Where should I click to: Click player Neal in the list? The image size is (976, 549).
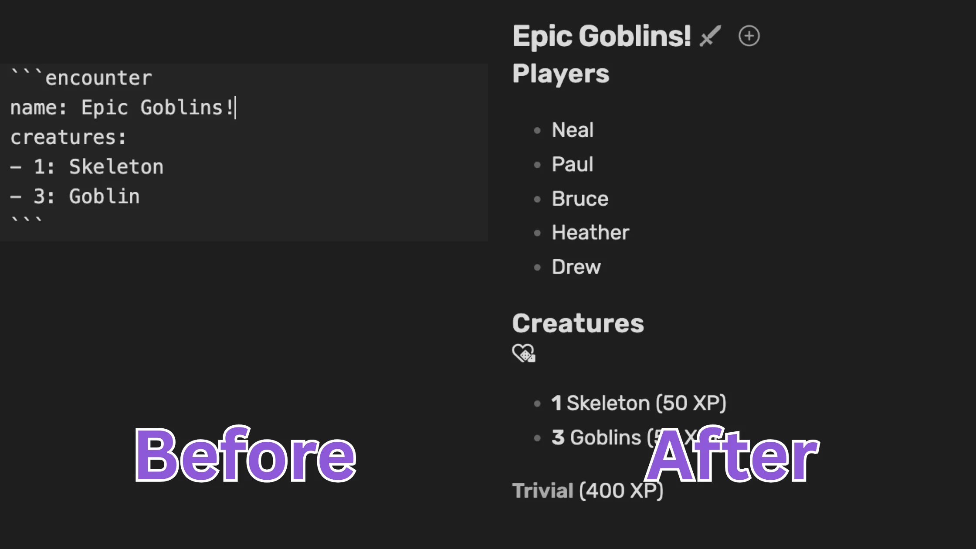tap(573, 130)
